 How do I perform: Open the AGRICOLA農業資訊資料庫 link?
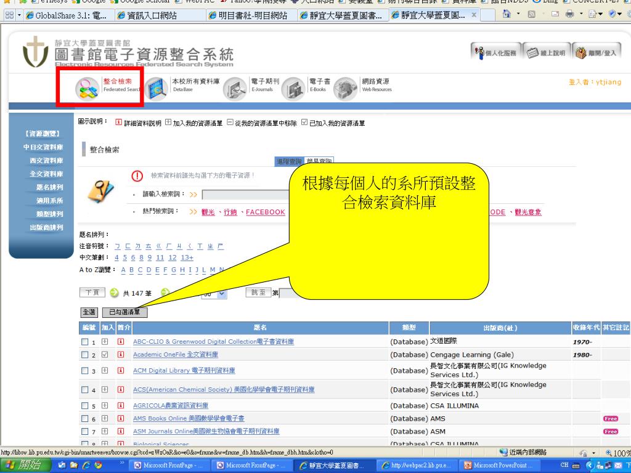(171, 405)
